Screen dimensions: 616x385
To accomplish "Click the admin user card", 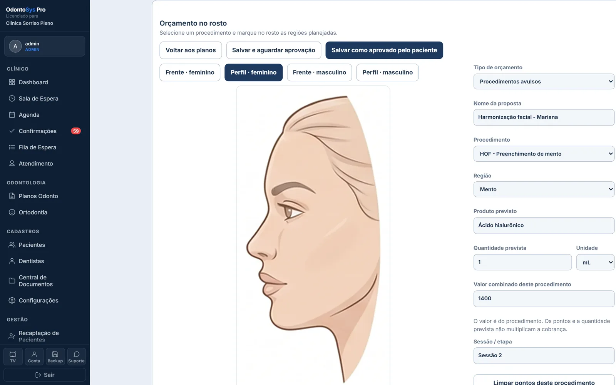I will [45, 46].
